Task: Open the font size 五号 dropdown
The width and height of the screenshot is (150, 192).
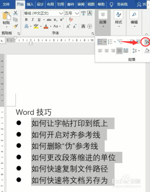Action: pyautogui.click(x=77, y=13)
